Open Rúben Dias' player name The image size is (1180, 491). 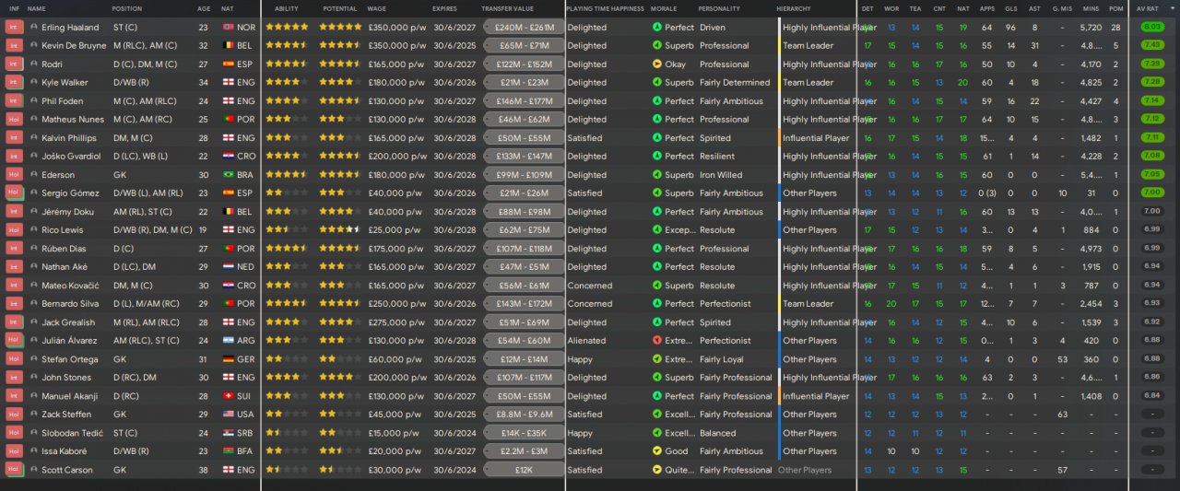pyautogui.click(x=65, y=249)
